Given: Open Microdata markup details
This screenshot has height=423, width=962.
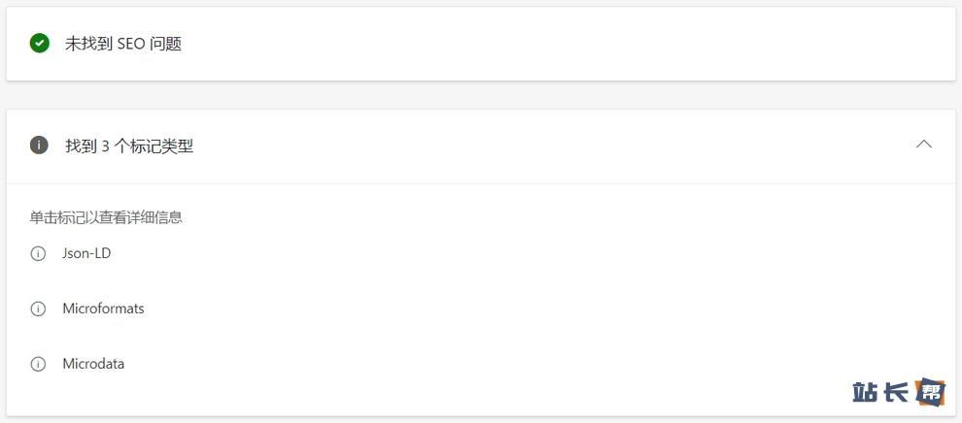Looking at the screenshot, I should pyautogui.click(x=93, y=364).
